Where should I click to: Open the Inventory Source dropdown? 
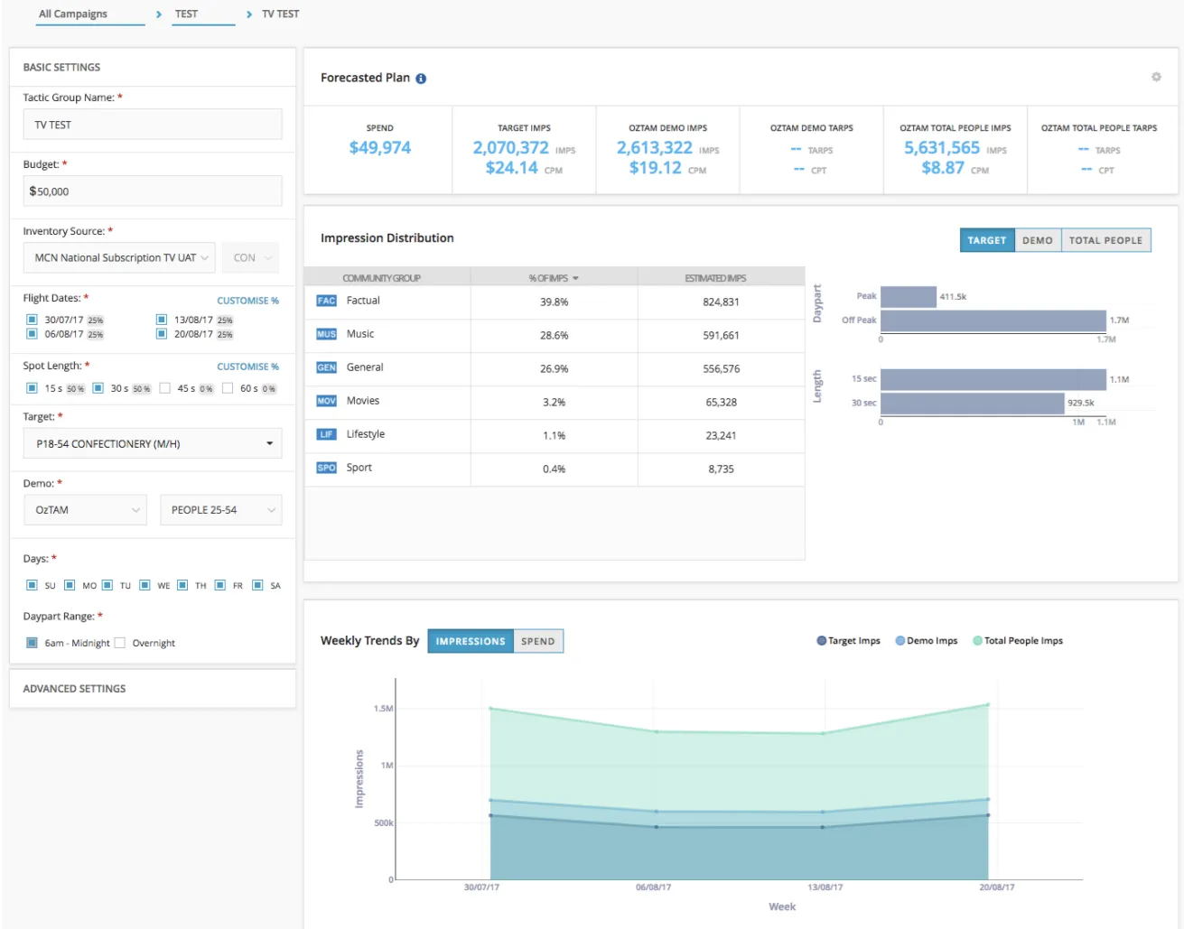click(119, 258)
